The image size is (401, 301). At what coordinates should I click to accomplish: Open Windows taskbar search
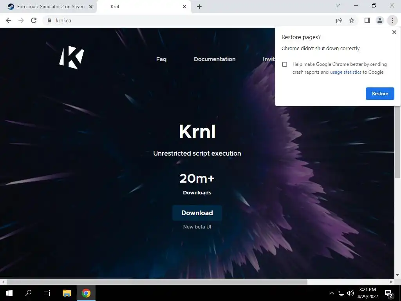(x=28, y=293)
